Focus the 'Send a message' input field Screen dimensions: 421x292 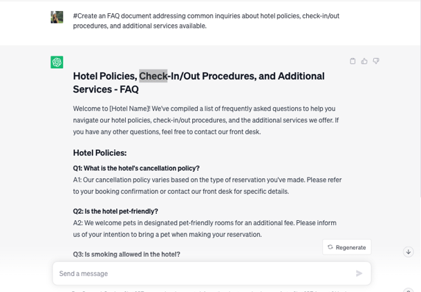pyautogui.click(x=200, y=273)
